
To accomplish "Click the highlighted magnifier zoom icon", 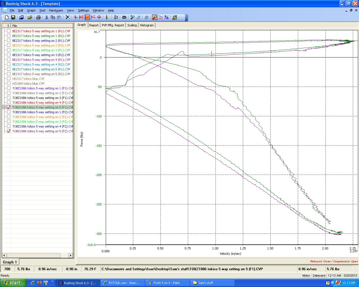I will (155, 17).
